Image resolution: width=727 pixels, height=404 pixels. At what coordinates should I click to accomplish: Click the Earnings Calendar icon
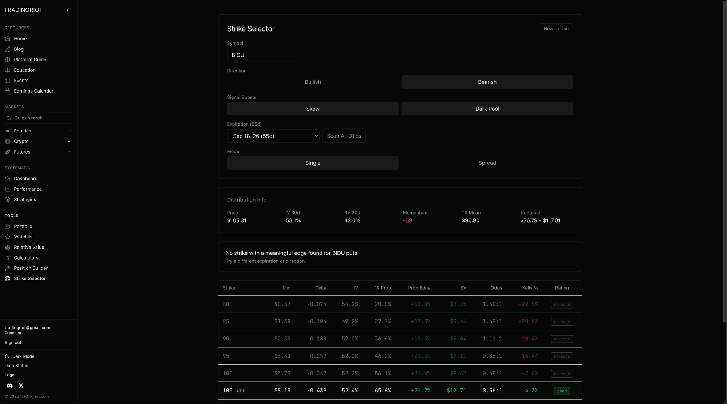point(8,91)
